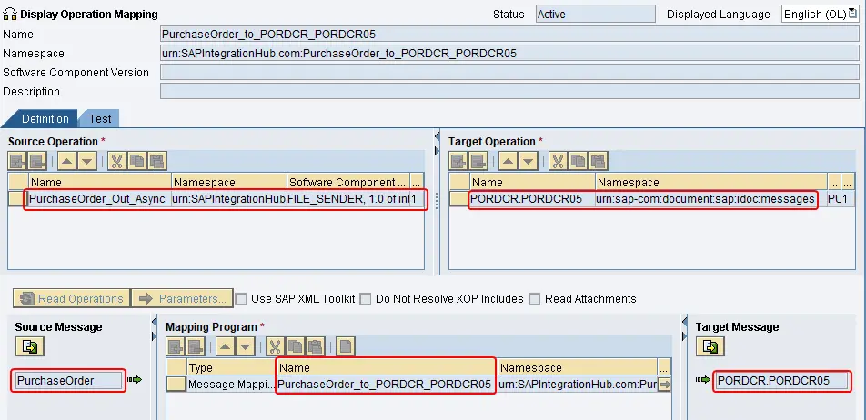Enable Use SAP XML Toolkit checkbox
Image resolution: width=866 pixels, height=420 pixels.
click(x=241, y=299)
